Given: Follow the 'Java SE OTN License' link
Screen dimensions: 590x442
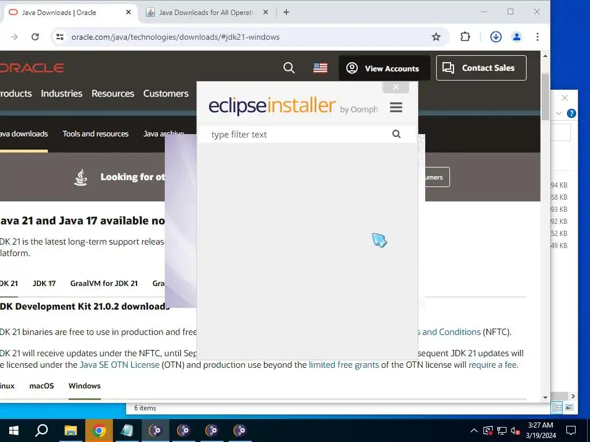Looking at the screenshot, I should point(119,365).
